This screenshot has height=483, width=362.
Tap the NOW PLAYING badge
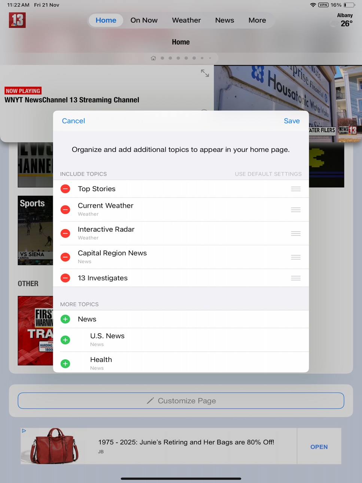pos(23,91)
